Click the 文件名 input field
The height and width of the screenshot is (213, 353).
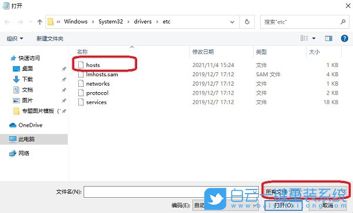pyautogui.click(x=171, y=192)
